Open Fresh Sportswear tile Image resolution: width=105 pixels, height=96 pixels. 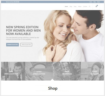pos(67,71)
